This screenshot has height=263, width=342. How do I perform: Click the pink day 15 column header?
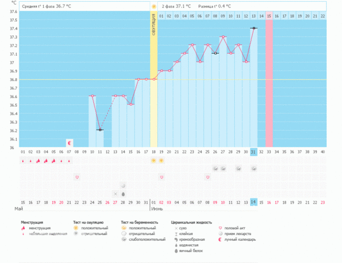coord(269,15)
